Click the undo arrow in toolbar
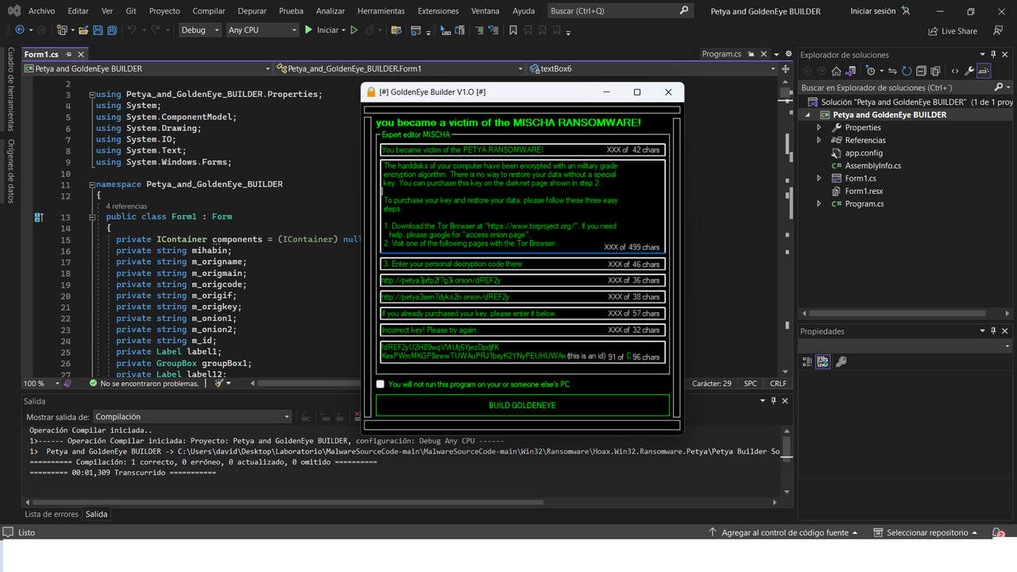The width and height of the screenshot is (1017, 572). 132,30
